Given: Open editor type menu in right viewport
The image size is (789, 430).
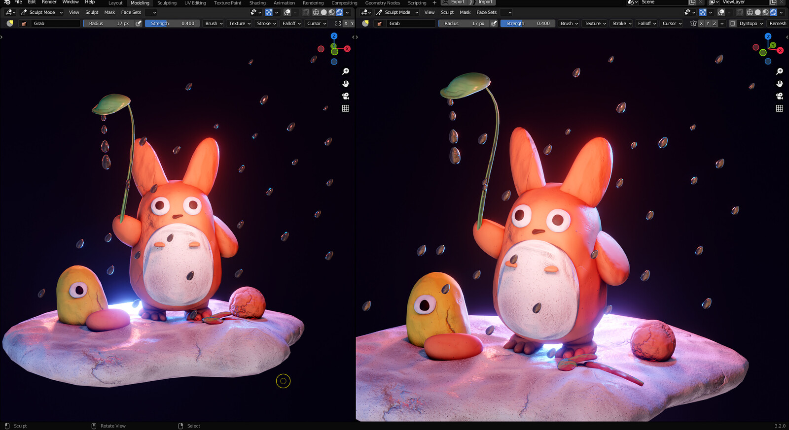Looking at the screenshot, I should pos(366,12).
